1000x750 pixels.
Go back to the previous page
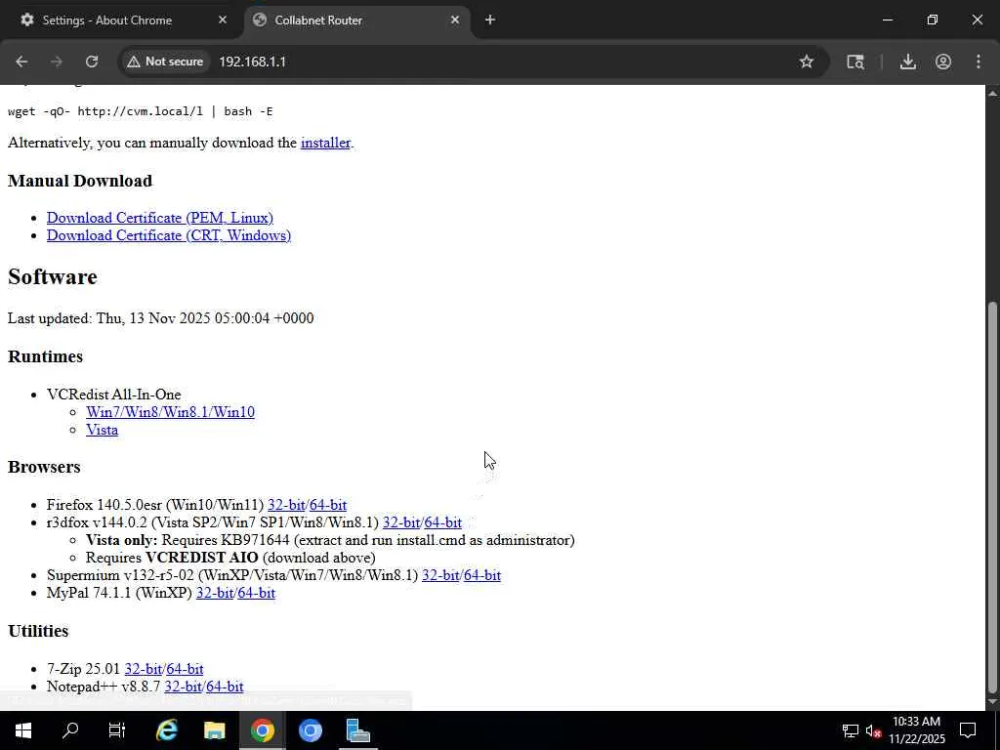pos(21,62)
